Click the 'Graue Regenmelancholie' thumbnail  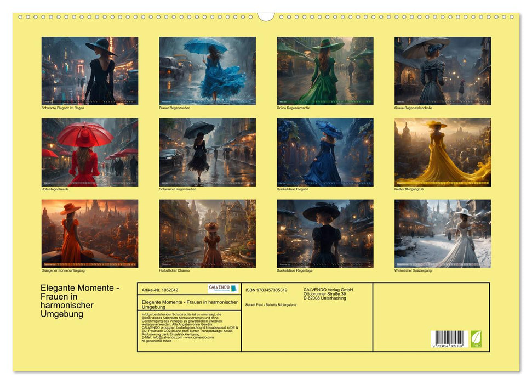pyautogui.click(x=443, y=71)
